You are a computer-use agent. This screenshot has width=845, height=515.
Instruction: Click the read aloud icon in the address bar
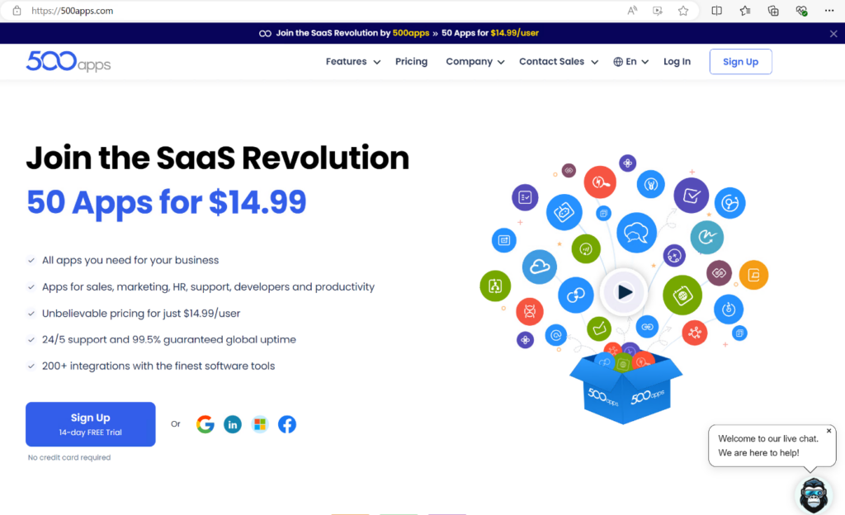[632, 11]
